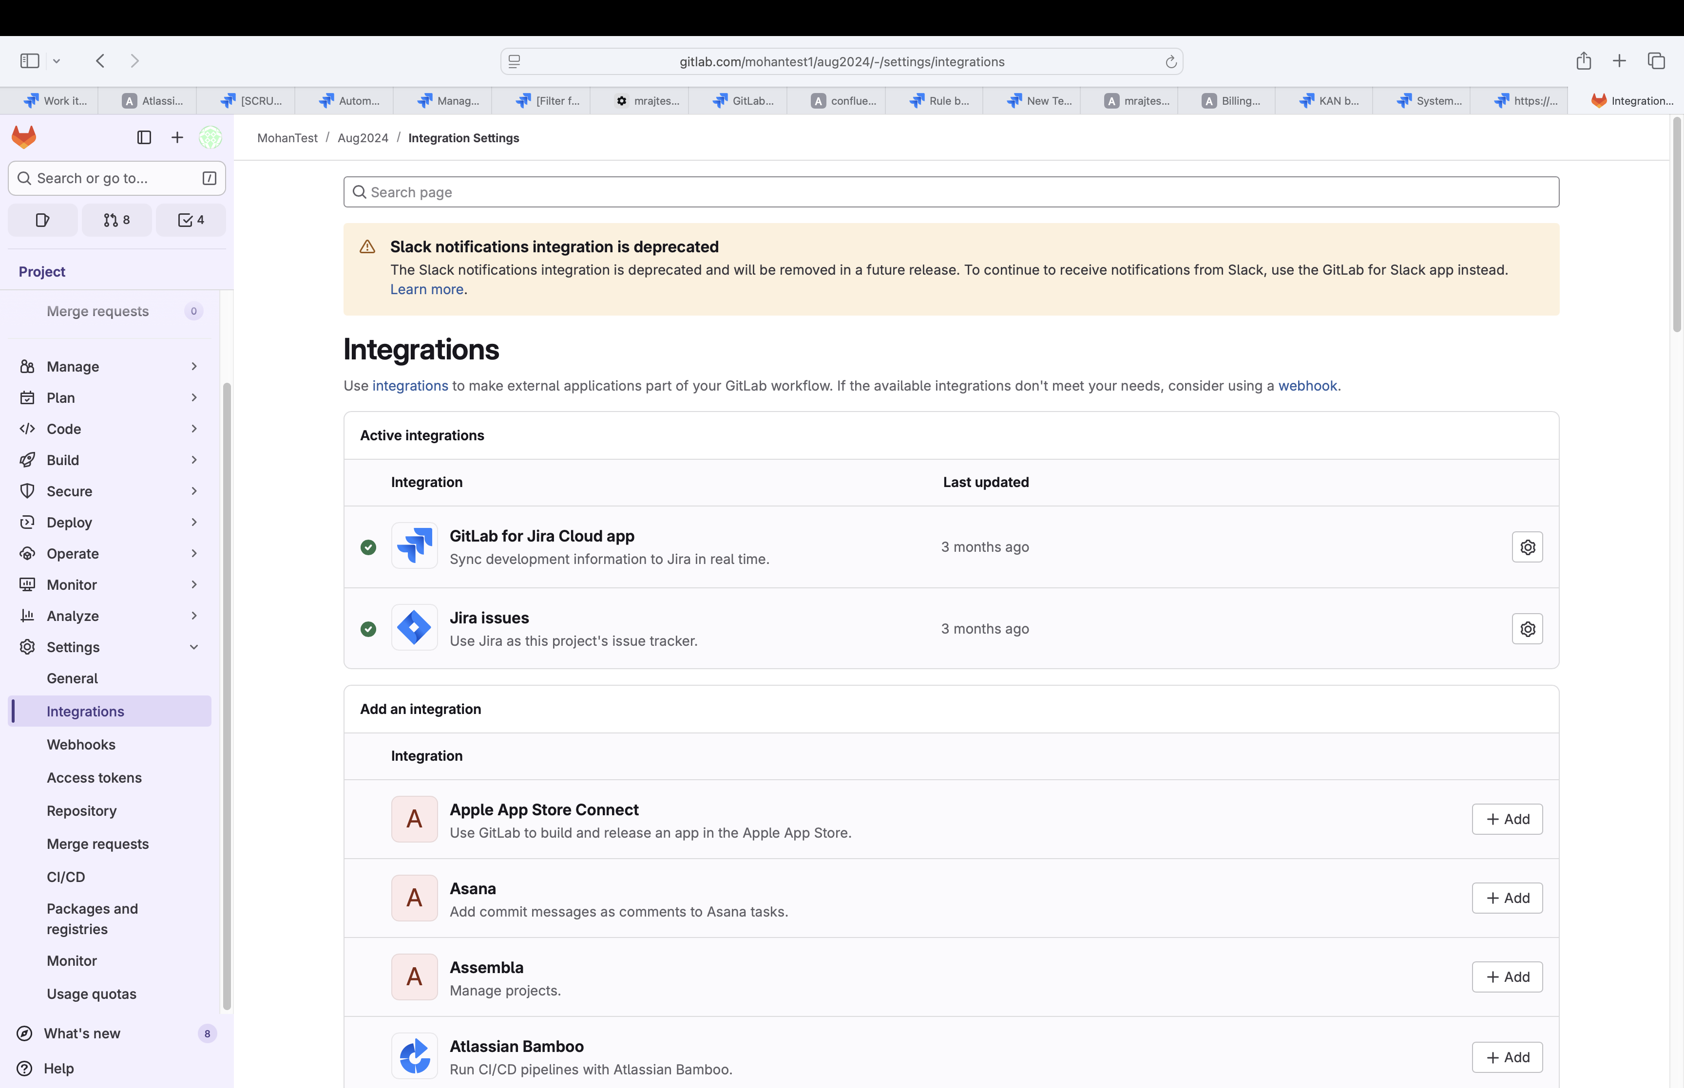1684x1088 pixels.
Task: Add the Asana integration
Action: point(1507,898)
